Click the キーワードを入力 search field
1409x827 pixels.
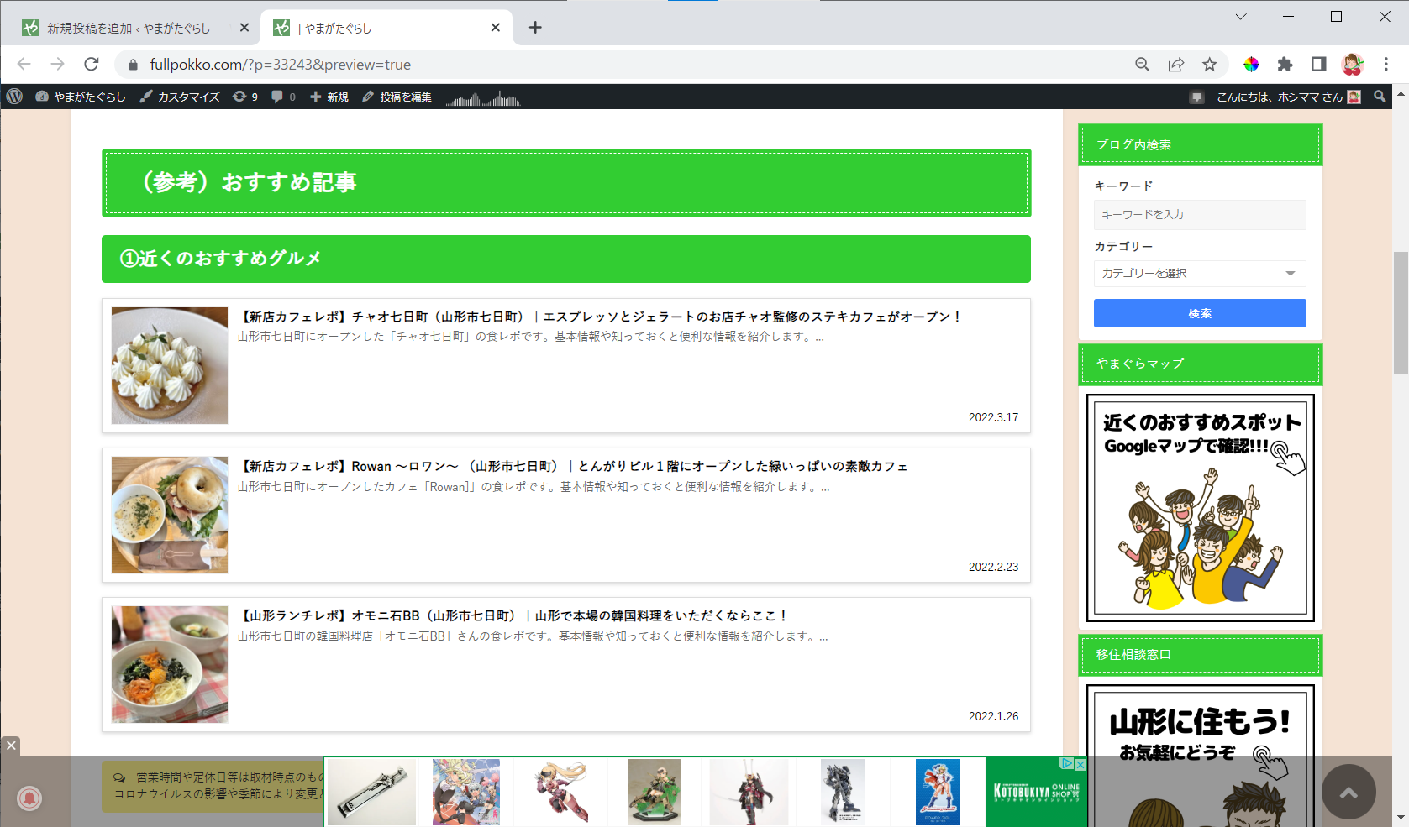(1199, 215)
